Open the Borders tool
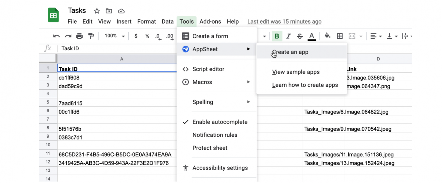442x183 pixels. (x=339, y=36)
